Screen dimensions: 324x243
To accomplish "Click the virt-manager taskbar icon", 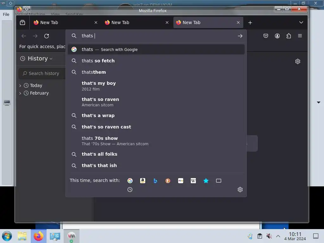I will coord(71,236).
